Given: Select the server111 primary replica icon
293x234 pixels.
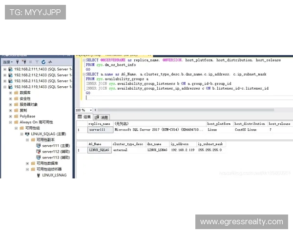Looking at the screenshot, I should pos(38,145).
